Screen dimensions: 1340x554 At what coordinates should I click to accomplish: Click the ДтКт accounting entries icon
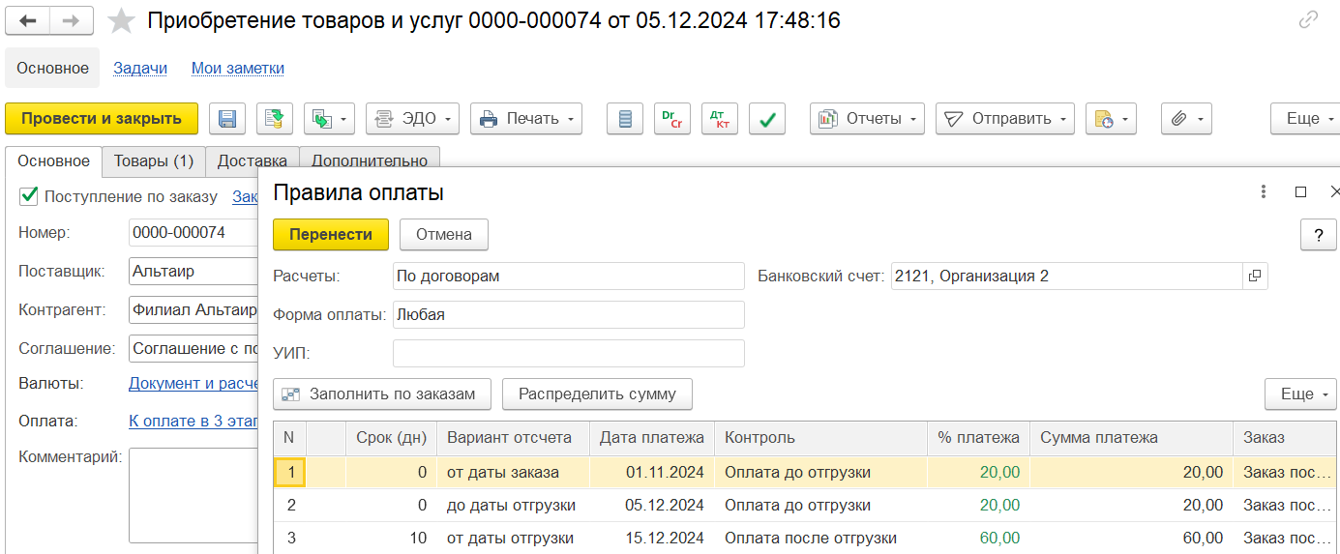[720, 119]
